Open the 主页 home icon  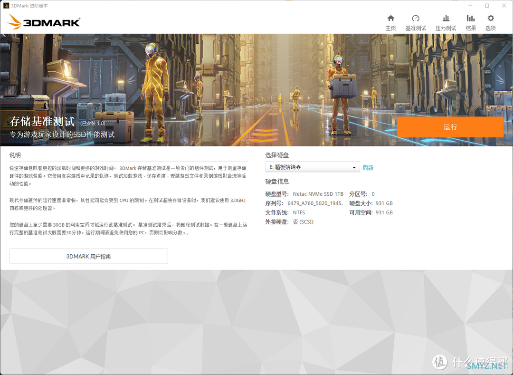point(390,19)
